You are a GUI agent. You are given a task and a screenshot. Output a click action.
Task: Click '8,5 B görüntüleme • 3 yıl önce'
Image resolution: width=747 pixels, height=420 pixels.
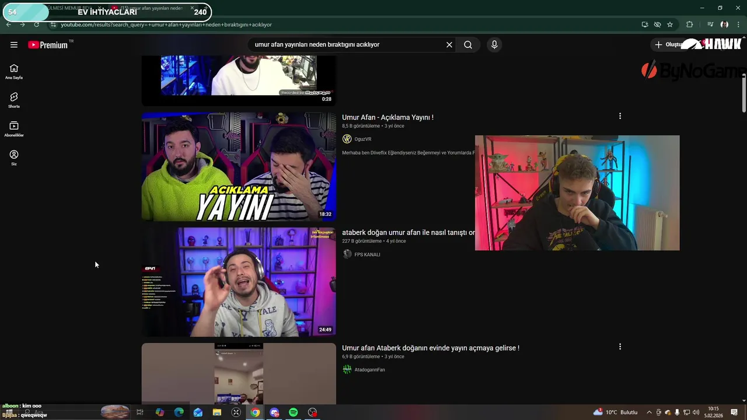[x=373, y=126]
